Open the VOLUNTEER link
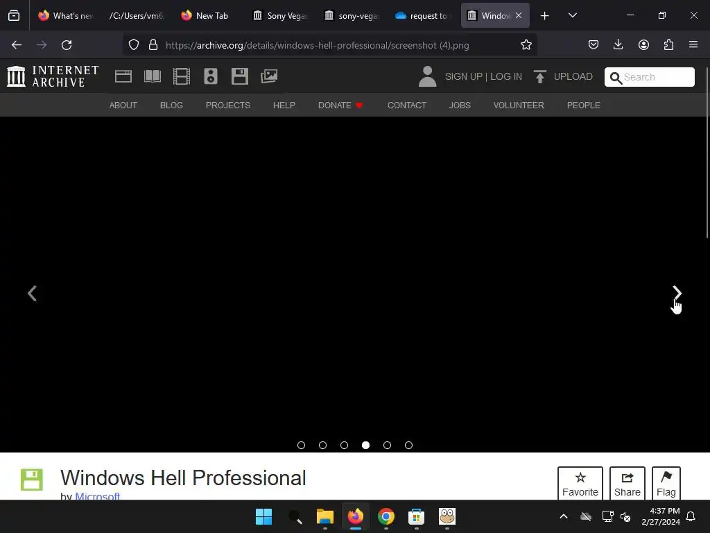710x533 pixels. (x=519, y=105)
